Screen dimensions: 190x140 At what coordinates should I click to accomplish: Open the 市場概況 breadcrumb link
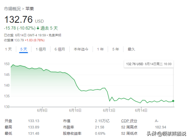12,9
